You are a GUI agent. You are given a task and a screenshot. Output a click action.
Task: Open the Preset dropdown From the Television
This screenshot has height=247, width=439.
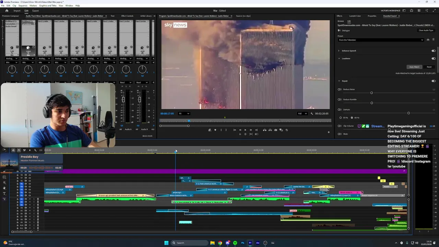pos(381,40)
